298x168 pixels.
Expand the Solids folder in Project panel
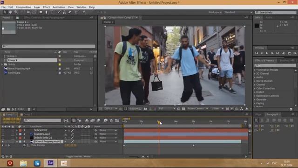pos(2,64)
